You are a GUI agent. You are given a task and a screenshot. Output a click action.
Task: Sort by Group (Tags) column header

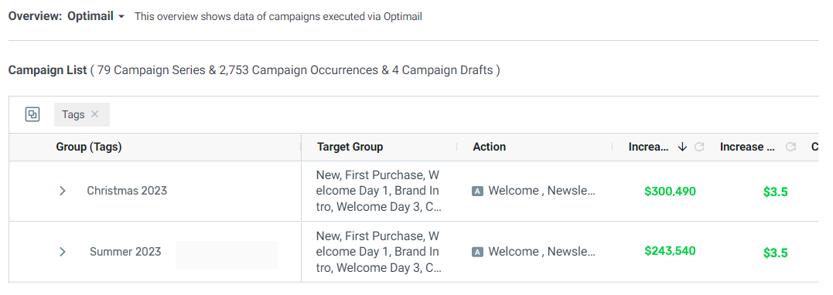[89, 147]
